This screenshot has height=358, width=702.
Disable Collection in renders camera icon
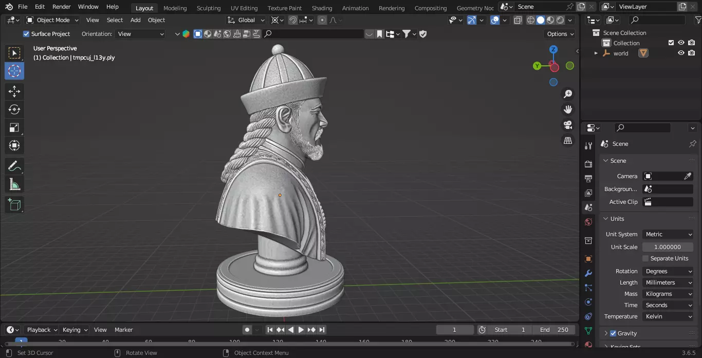692,43
